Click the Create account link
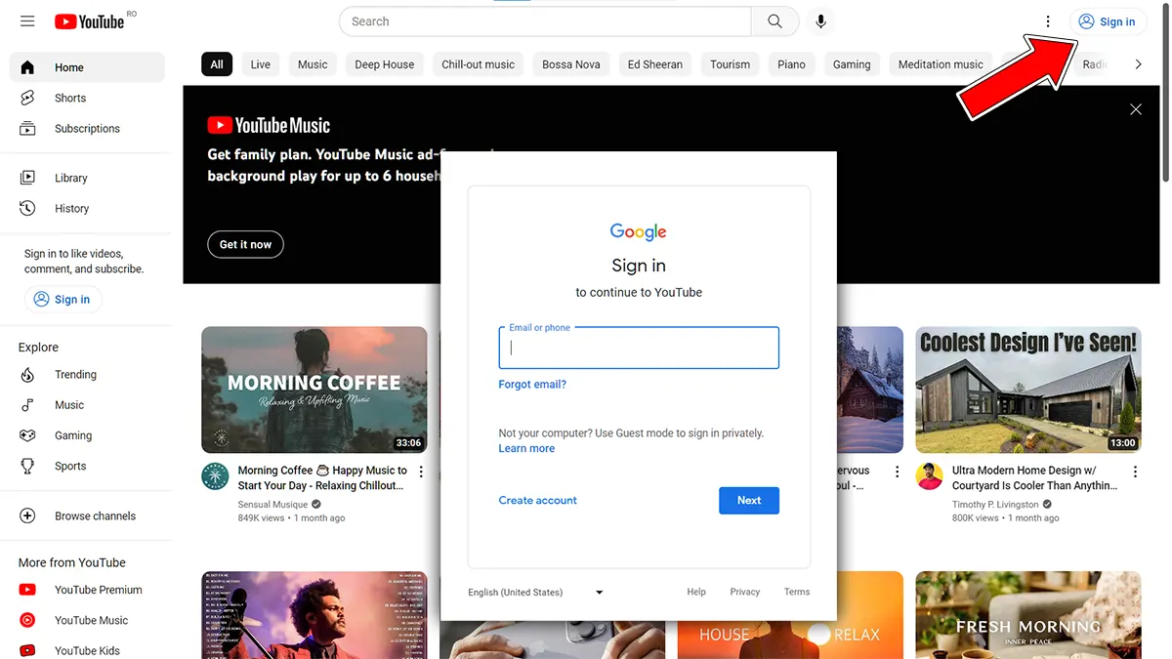This screenshot has width=1172, height=659. point(537,501)
